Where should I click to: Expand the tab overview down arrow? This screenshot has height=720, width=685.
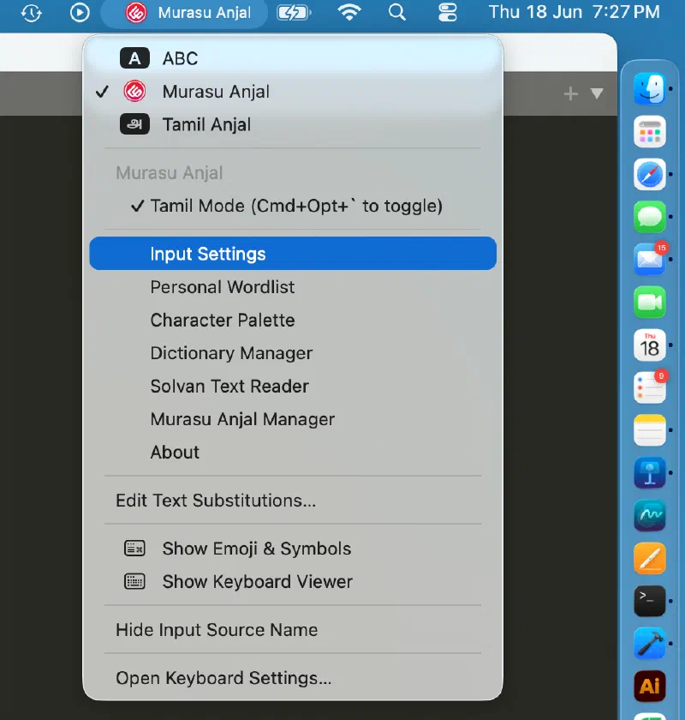(597, 93)
